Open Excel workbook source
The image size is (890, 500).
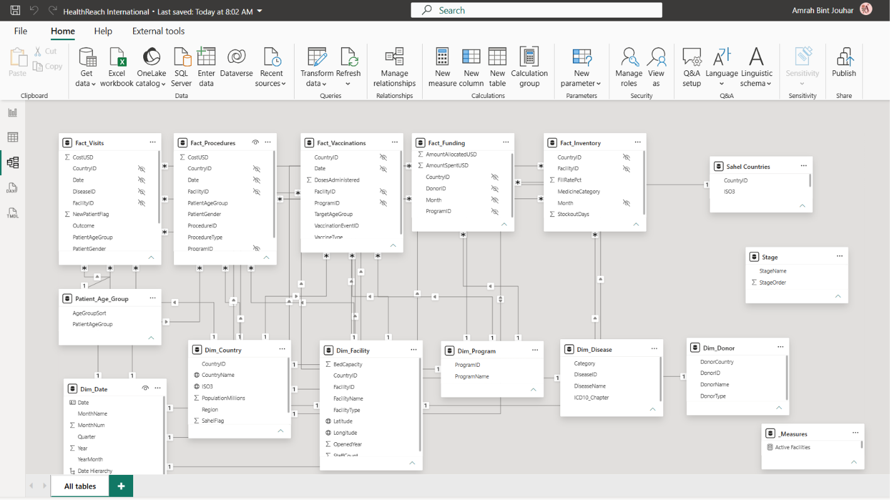(x=117, y=58)
